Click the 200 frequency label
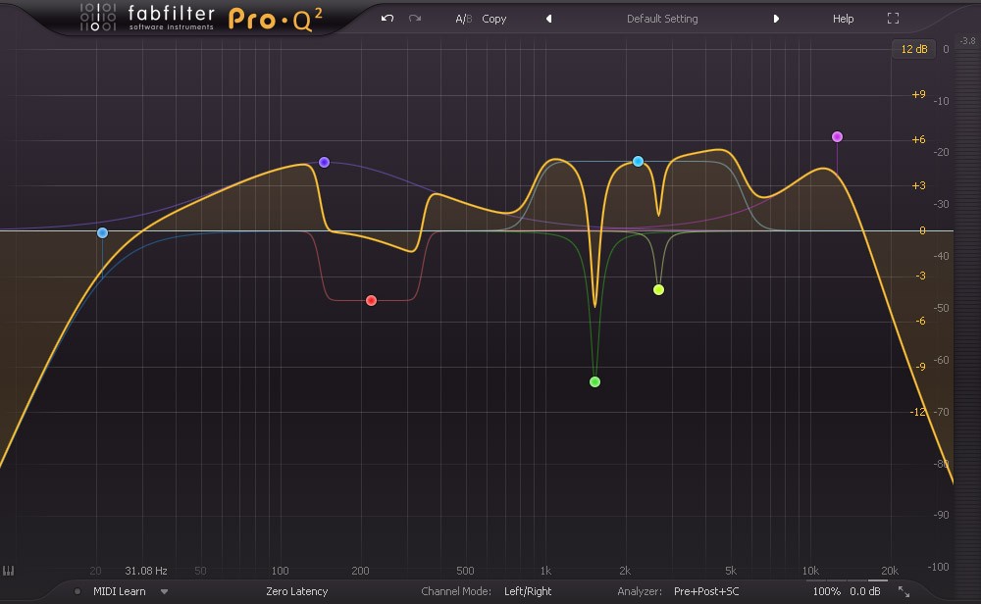Image resolution: width=981 pixels, height=604 pixels. (360, 571)
